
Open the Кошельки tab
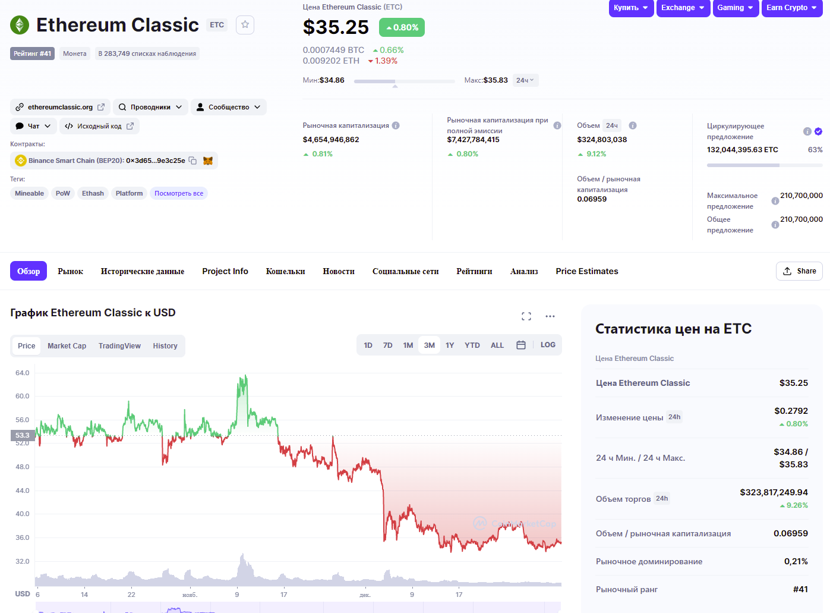[x=285, y=271]
